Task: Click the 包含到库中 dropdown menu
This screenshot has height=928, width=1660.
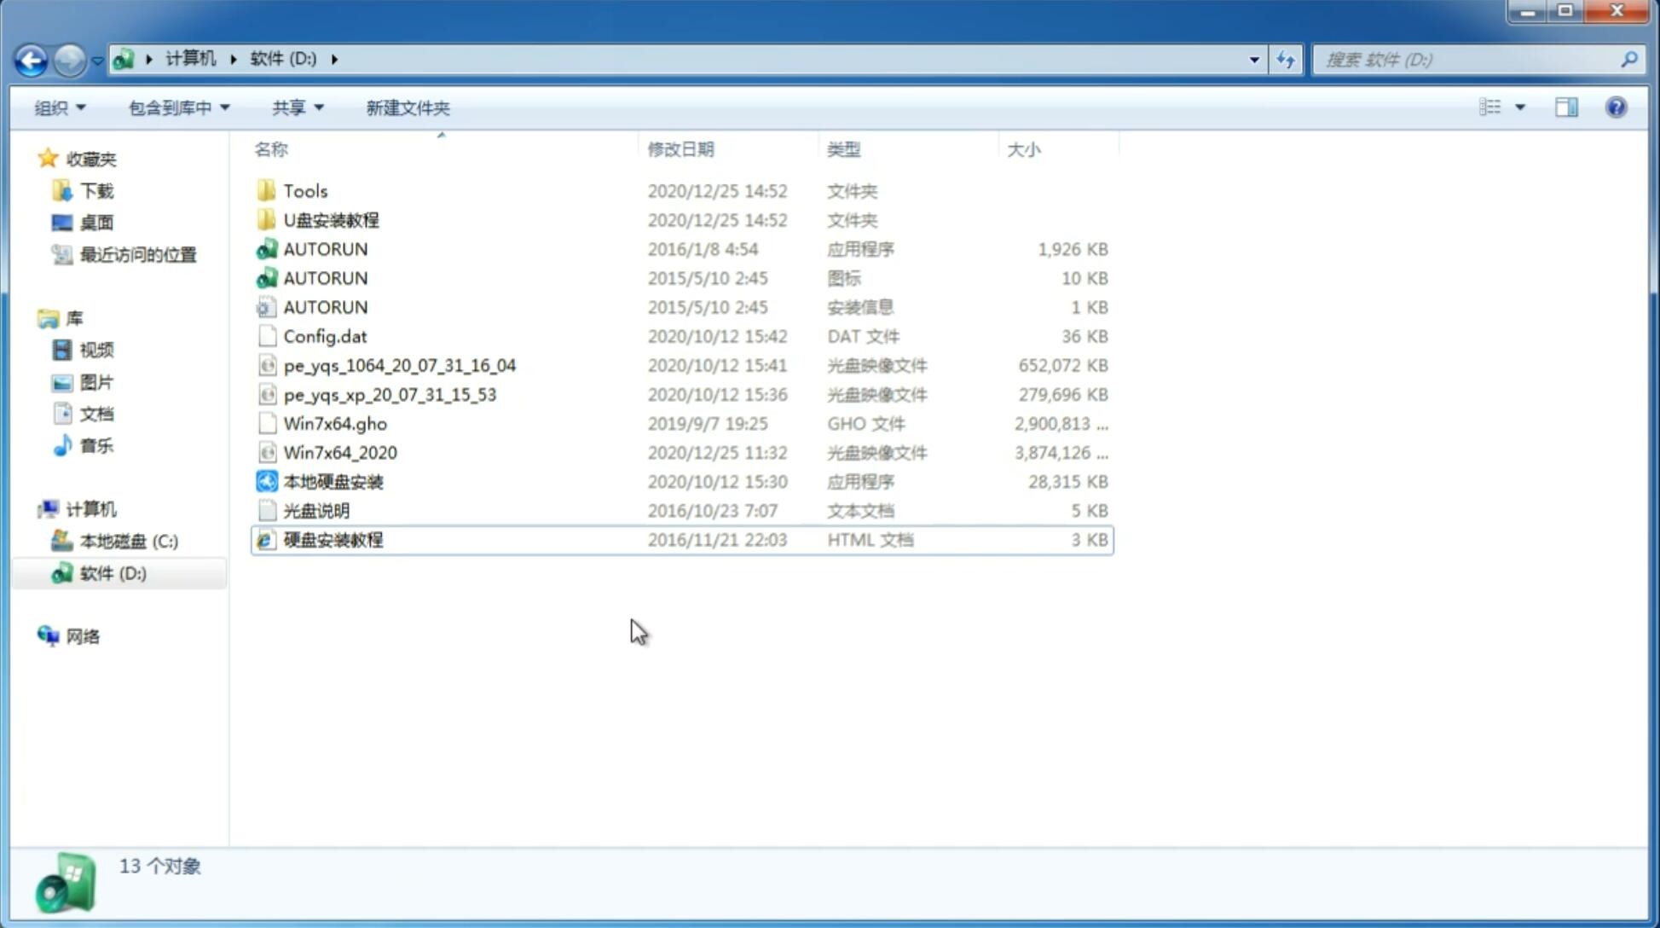Action: click(x=176, y=106)
